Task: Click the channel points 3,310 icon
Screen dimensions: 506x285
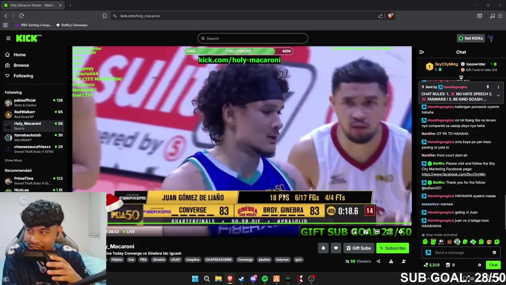Action: tap(431, 265)
